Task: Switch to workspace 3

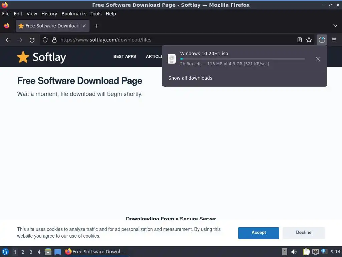Action: (x=31, y=252)
